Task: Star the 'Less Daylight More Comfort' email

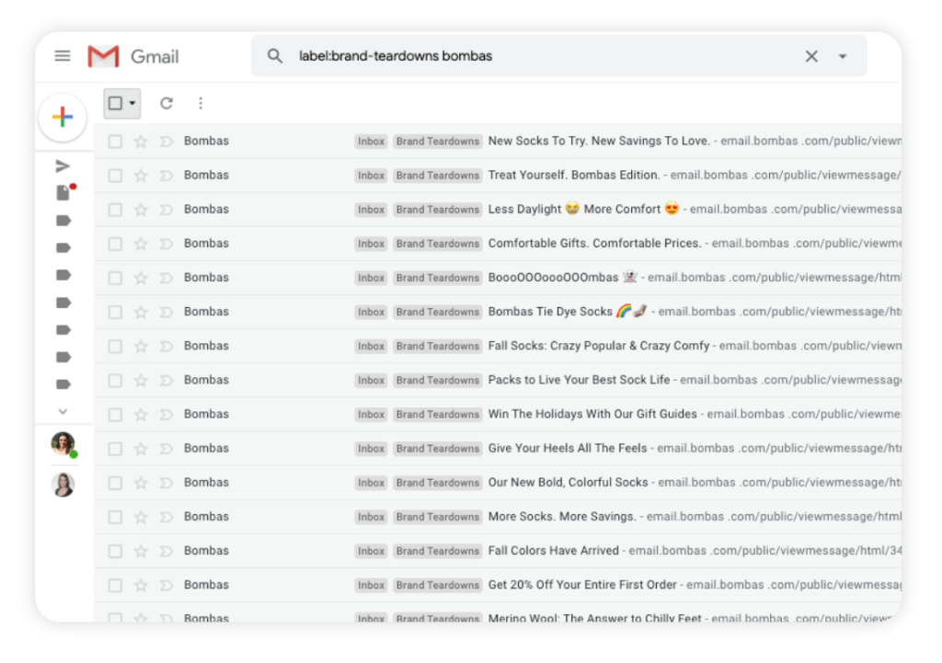Action: point(141,210)
